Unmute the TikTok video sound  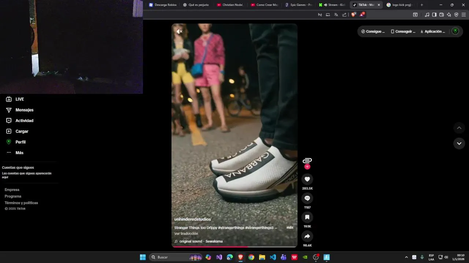point(179,32)
